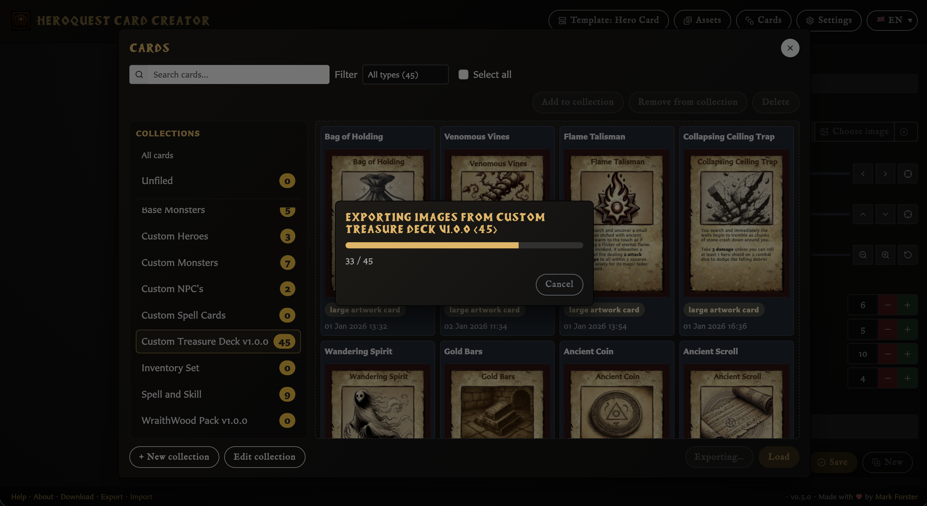Click the Delete button
Viewport: 927px width, 506px height.
click(x=775, y=102)
